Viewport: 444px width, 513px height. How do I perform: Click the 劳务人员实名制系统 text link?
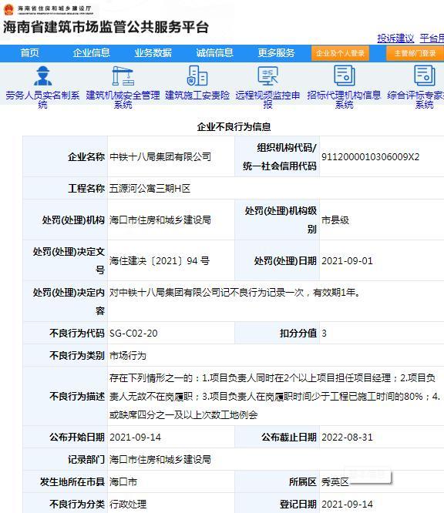[42, 100]
